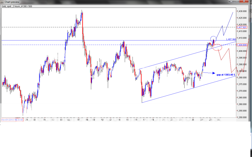The width and height of the screenshot is (252, 157).
Task: Select the red ellipse marker on the chart
Action: [217, 48]
